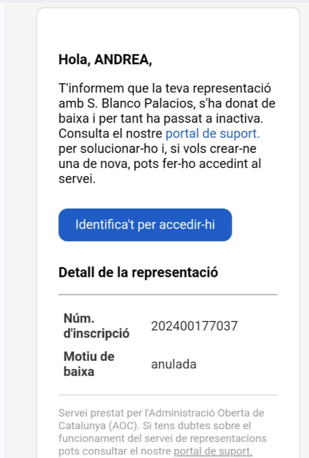Click the 'Administració Oberta de Catalunya' footer text

click(169, 419)
